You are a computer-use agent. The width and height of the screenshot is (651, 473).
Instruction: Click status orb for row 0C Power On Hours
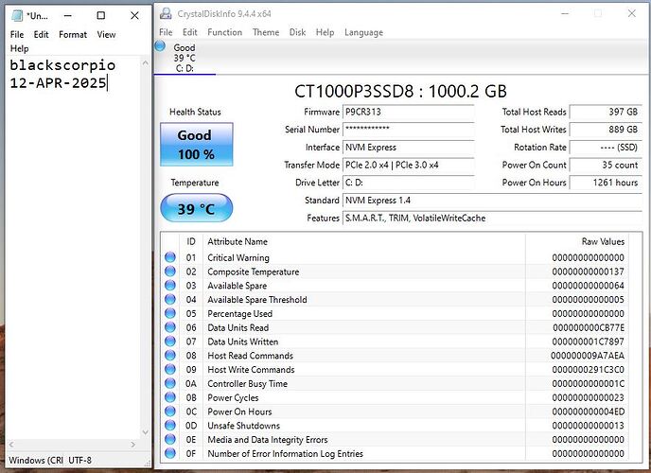[x=170, y=412]
